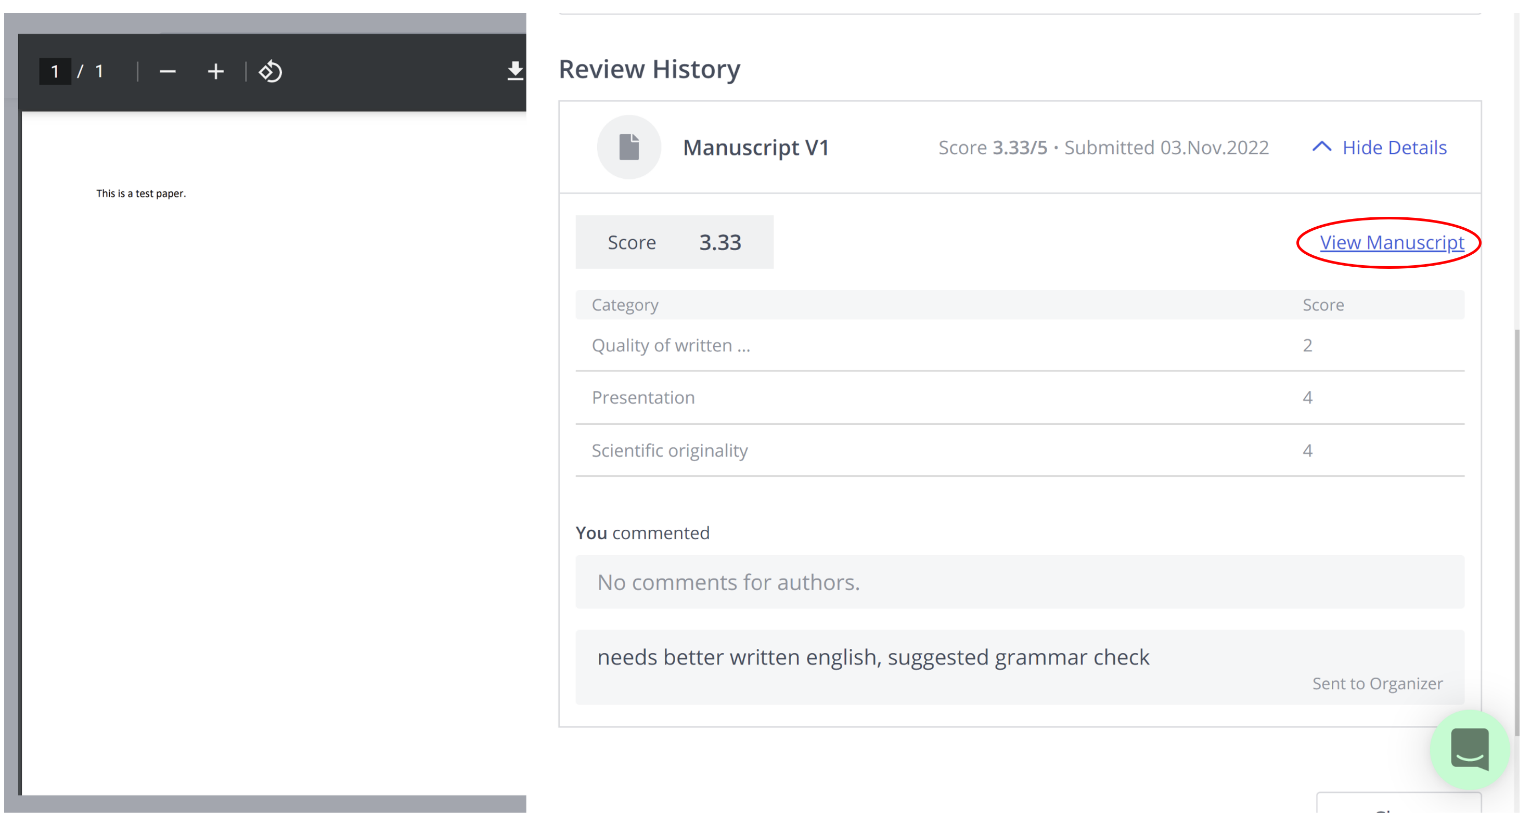
Task: Click the No comments for authors box
Action: pos(1020,582)
